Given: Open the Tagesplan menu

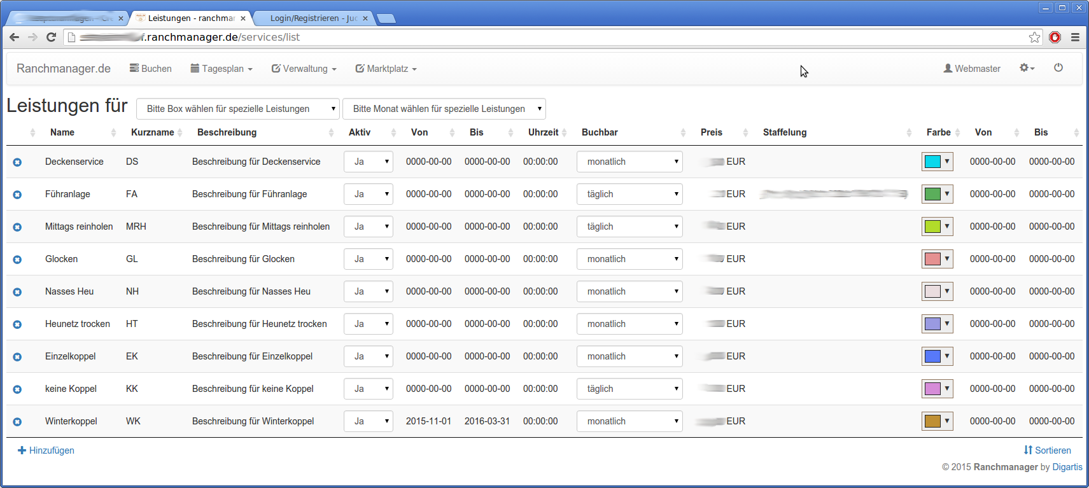Looking at the screenshot, I should (x=221, y=69).
